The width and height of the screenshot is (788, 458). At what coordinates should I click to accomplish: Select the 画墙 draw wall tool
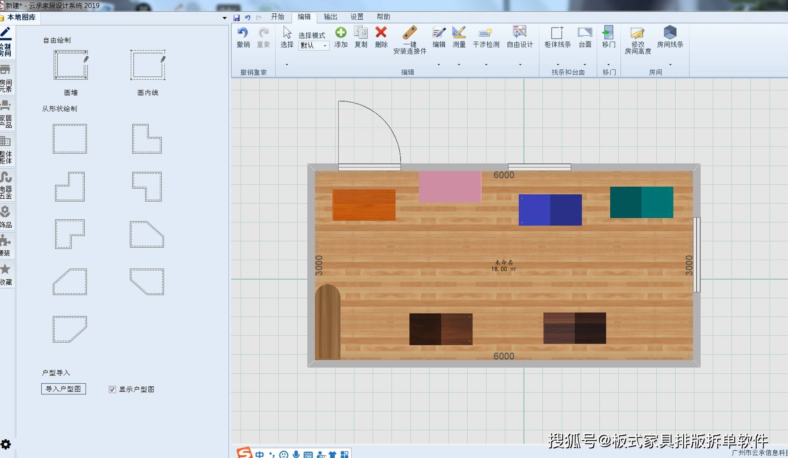[x=71, y=65]
